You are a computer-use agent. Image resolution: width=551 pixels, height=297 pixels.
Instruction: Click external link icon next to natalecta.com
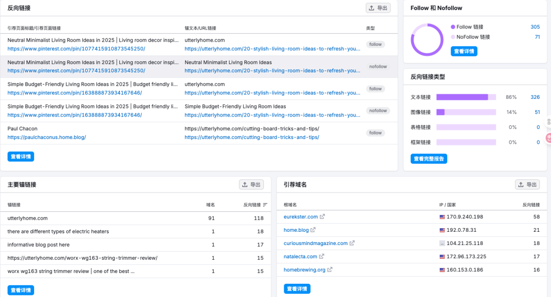point(321,257)
